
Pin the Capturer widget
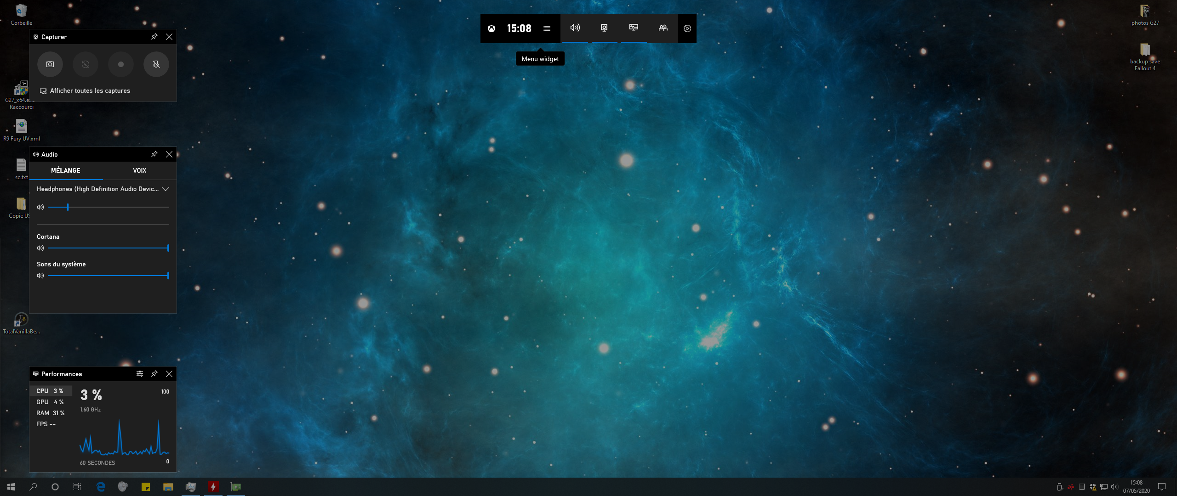point(154,37)
